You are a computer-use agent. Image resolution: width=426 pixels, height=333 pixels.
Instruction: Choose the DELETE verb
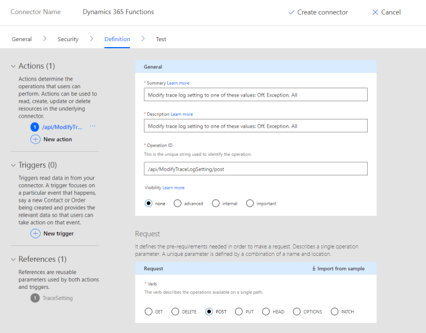click(176, 312)
